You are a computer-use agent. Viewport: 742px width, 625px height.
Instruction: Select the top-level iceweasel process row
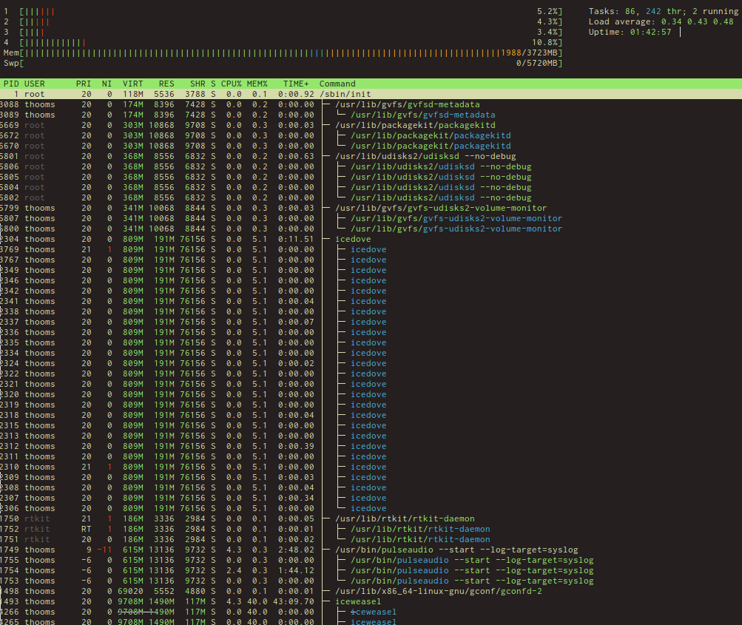358,601
